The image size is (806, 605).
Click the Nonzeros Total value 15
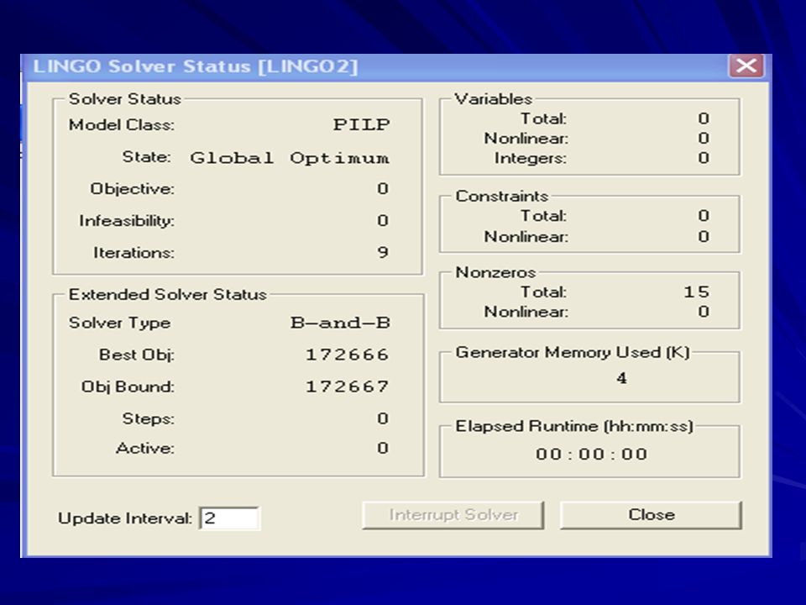tap(696, 292)
